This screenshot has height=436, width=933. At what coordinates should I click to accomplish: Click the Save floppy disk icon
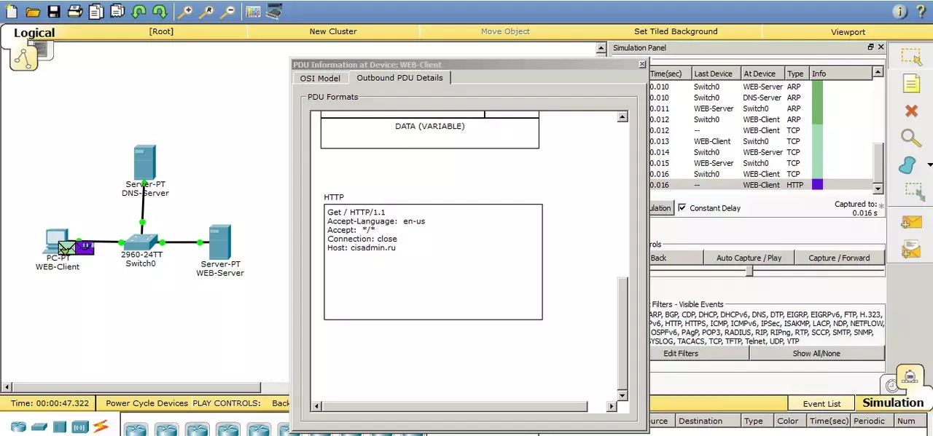click(54, 12)
